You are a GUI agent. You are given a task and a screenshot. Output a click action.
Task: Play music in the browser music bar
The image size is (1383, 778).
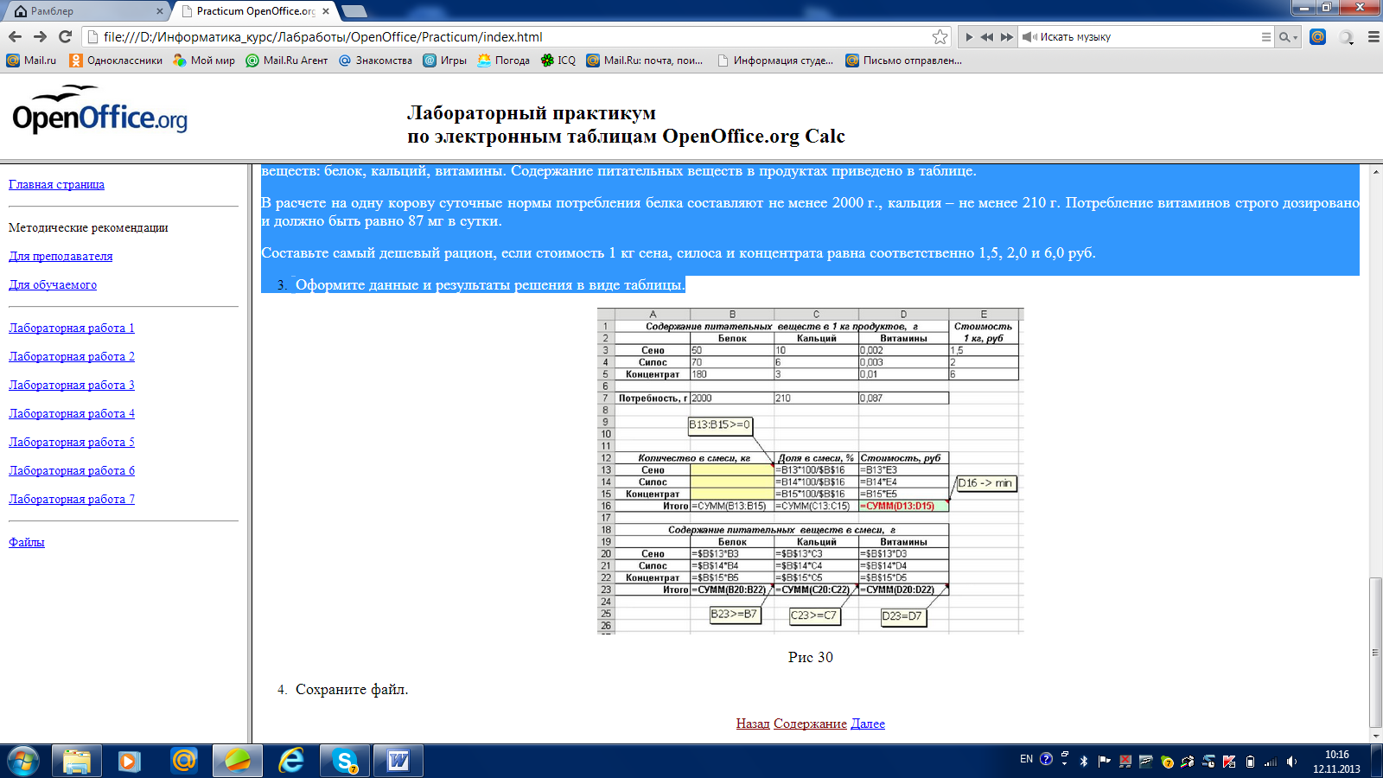tap(969, 37)
